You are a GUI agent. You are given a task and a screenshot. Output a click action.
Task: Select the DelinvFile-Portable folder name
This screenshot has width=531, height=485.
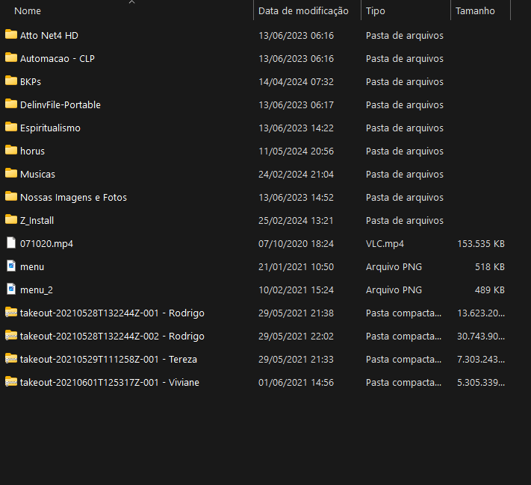60,105
